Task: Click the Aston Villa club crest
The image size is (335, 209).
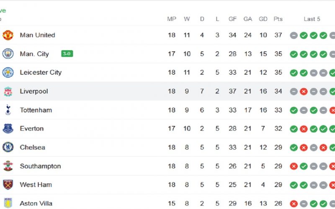Action: pyautogui.click(x=8, y=203)
